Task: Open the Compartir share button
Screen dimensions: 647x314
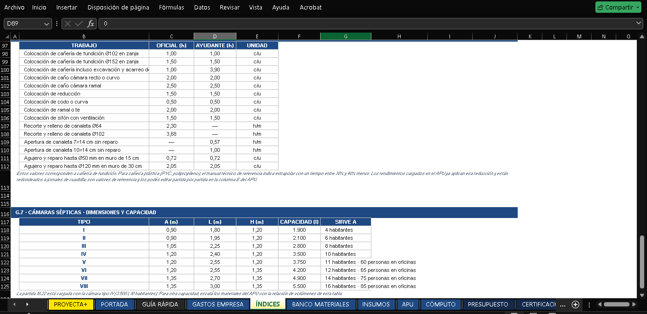Action: pyautogui.click(x=619, y=7)
